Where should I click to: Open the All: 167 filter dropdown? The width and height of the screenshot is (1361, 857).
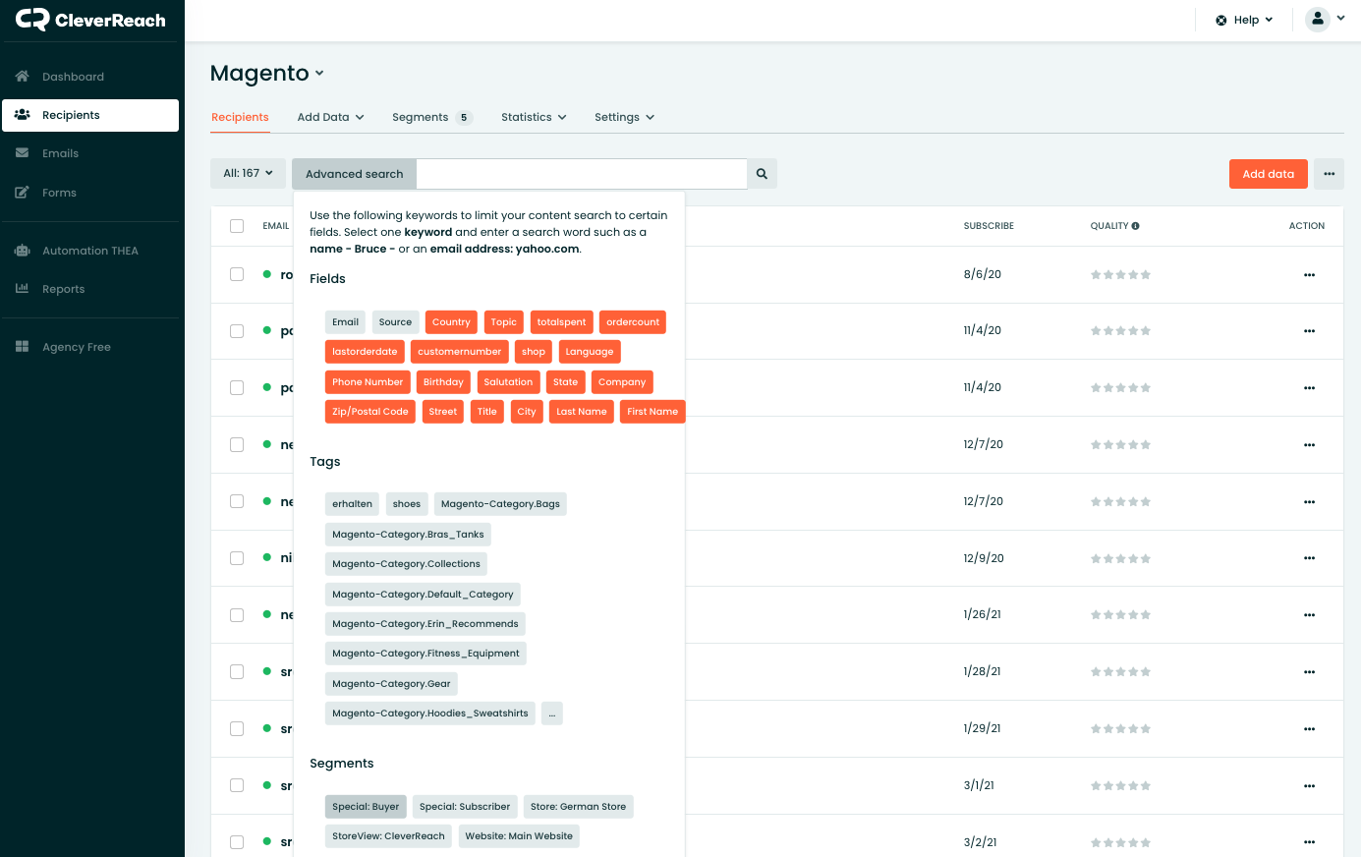point(248,173)
